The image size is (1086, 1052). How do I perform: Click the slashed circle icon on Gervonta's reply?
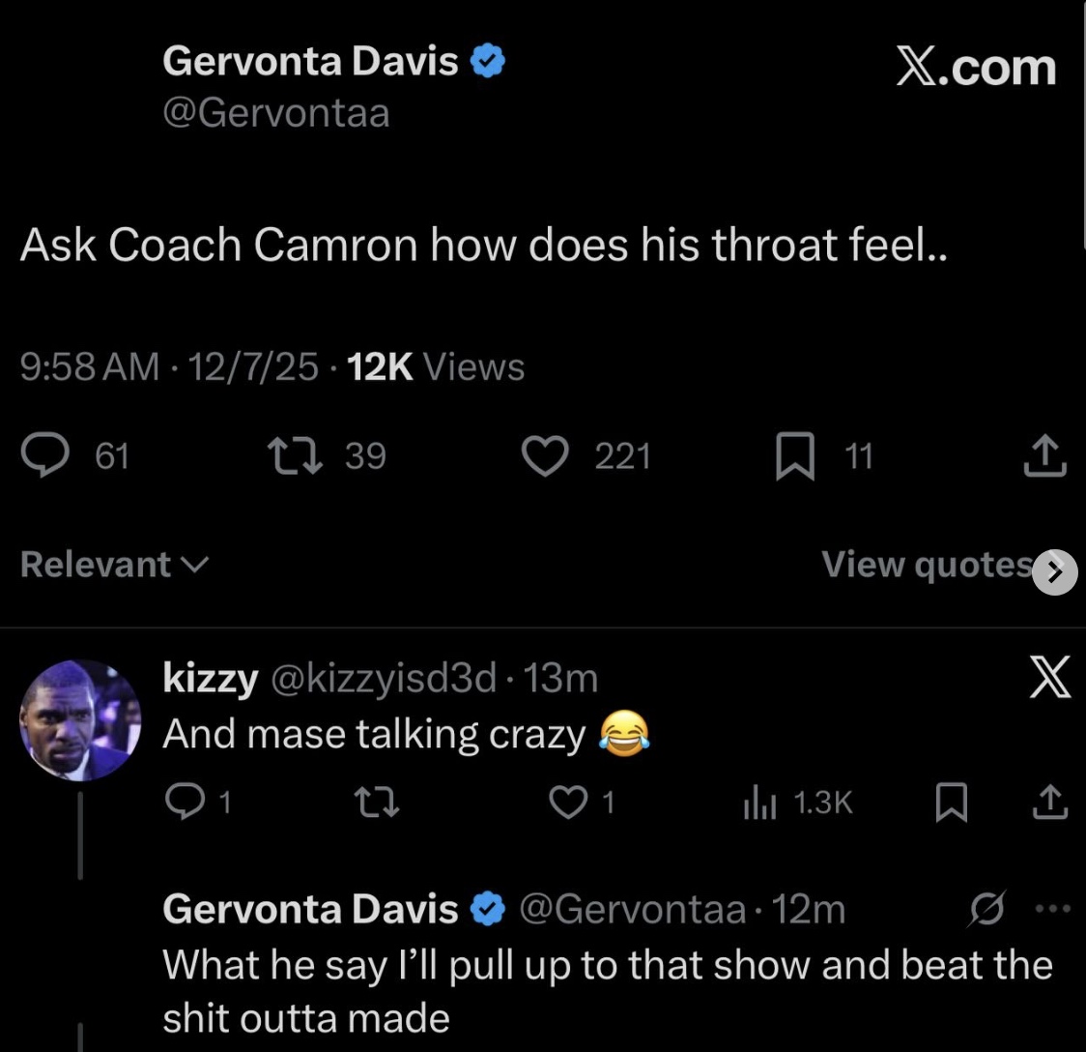[989, 909]
